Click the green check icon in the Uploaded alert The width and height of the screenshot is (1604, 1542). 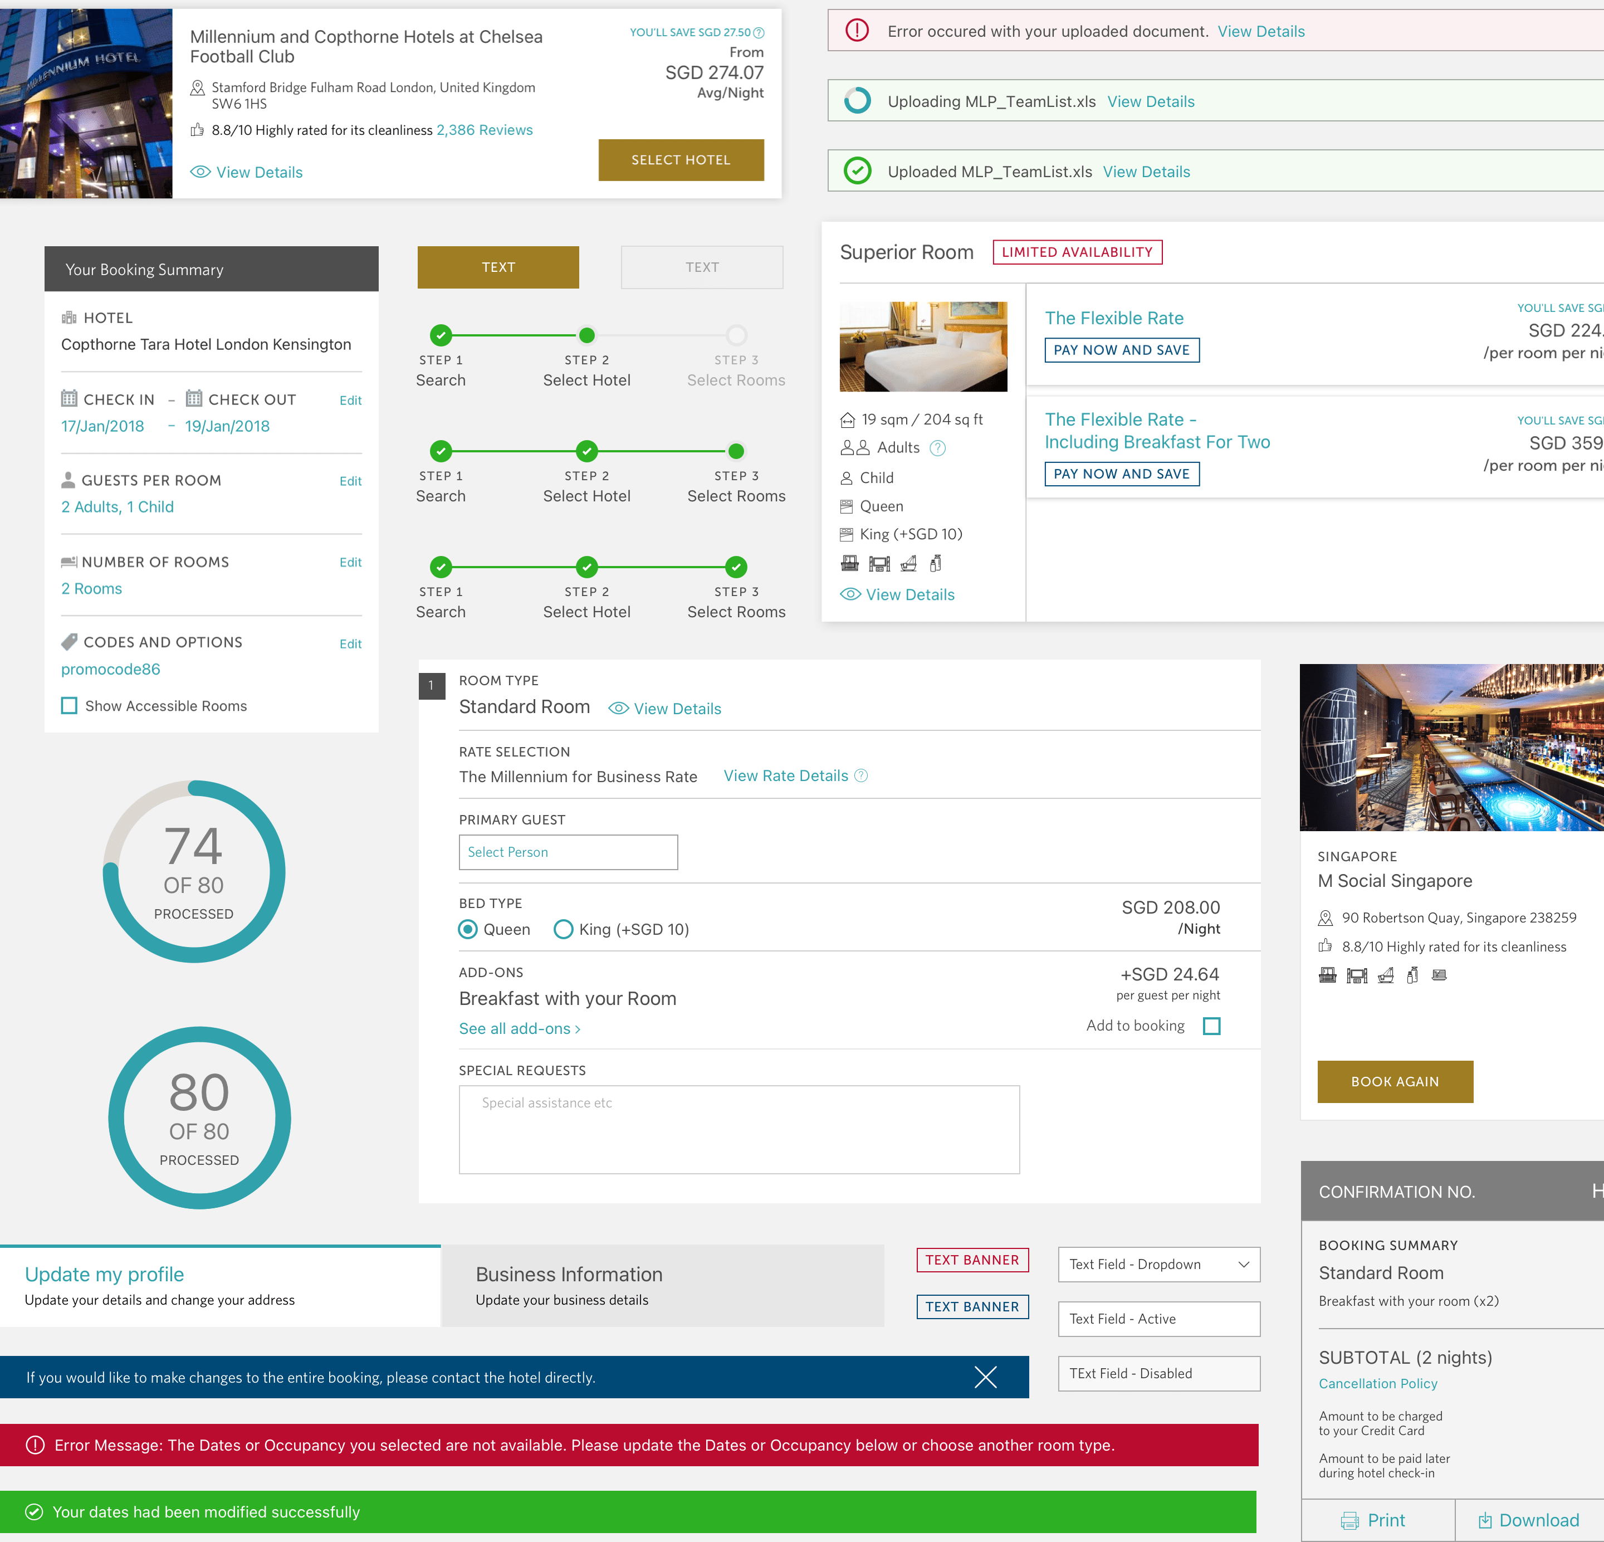[x=857, y=171]
